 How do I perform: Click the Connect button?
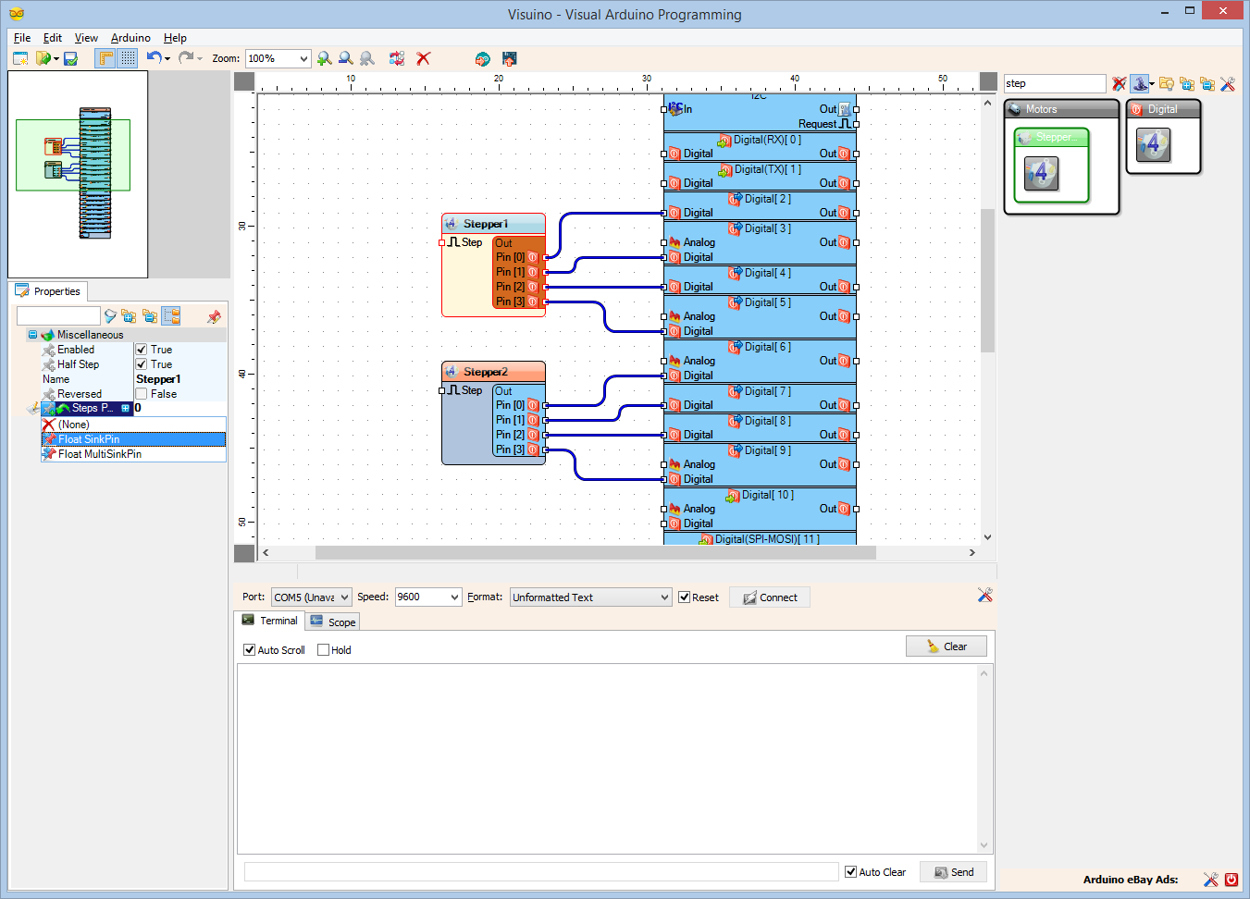(769, 597)
